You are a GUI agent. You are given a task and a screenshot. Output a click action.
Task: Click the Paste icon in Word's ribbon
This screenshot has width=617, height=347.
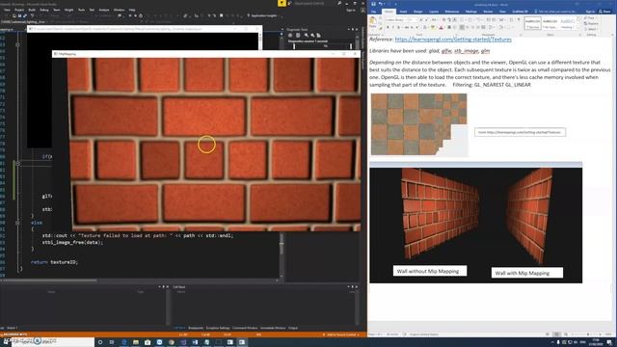coord(373,21)
